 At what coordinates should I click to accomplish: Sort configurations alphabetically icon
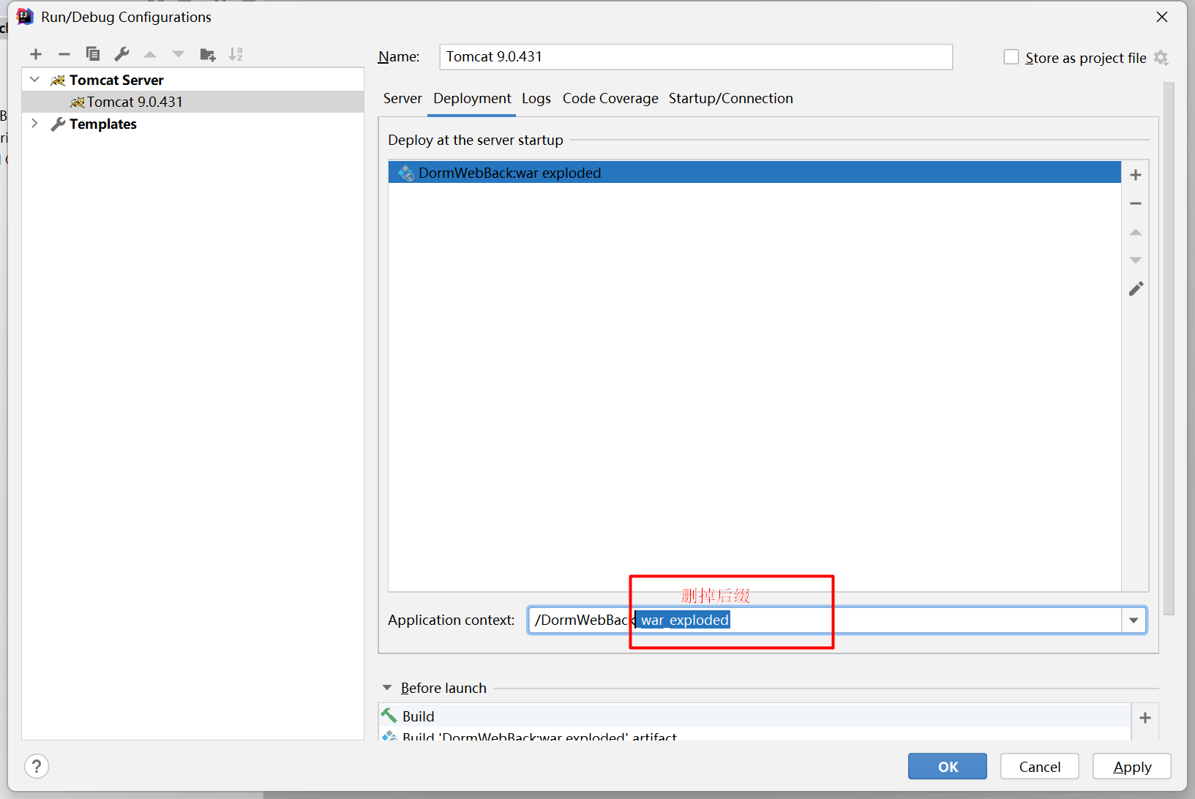(236, 54)
